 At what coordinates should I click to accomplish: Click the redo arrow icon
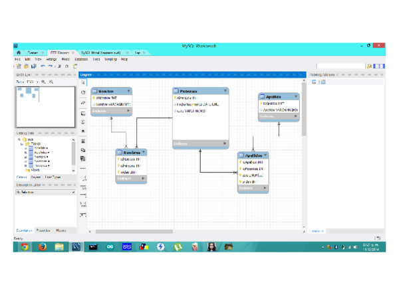[x=50, y=66]
